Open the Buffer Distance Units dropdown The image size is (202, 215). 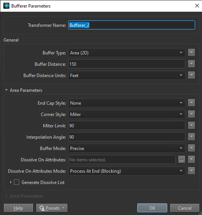[x=127, y=75]
